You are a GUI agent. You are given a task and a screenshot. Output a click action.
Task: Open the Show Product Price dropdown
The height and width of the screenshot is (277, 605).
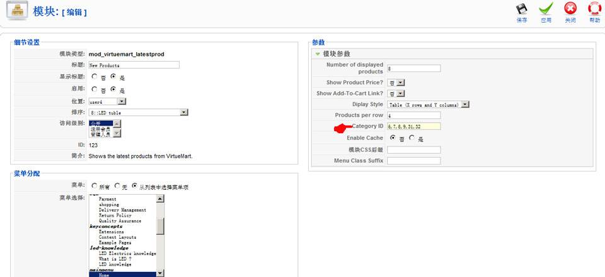tap(396, 82)
